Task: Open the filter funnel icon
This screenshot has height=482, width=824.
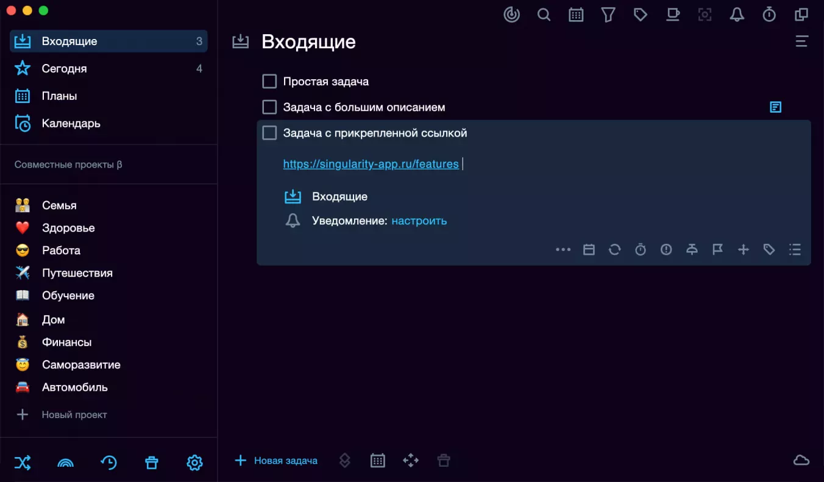Action: (608, 15)
